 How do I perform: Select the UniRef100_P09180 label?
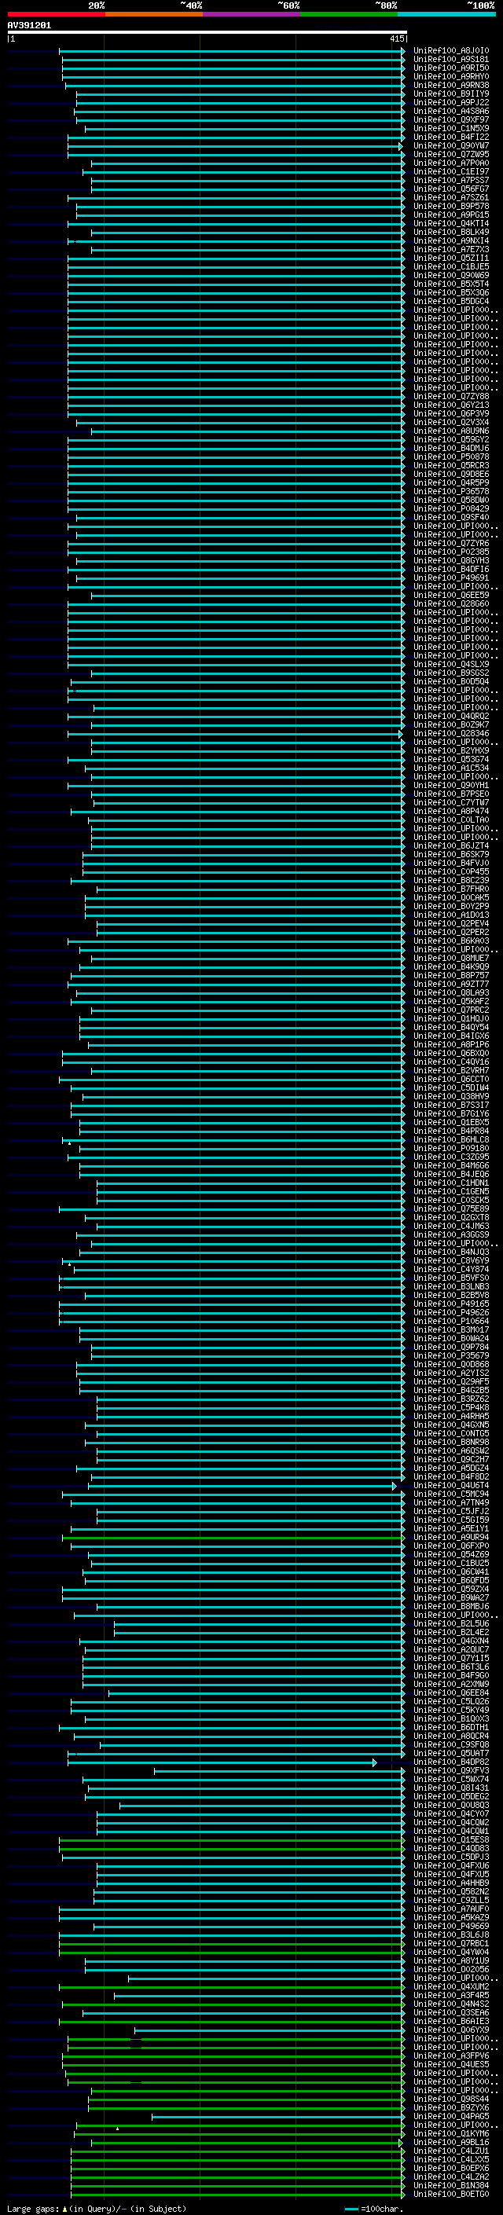point(451,1149)
